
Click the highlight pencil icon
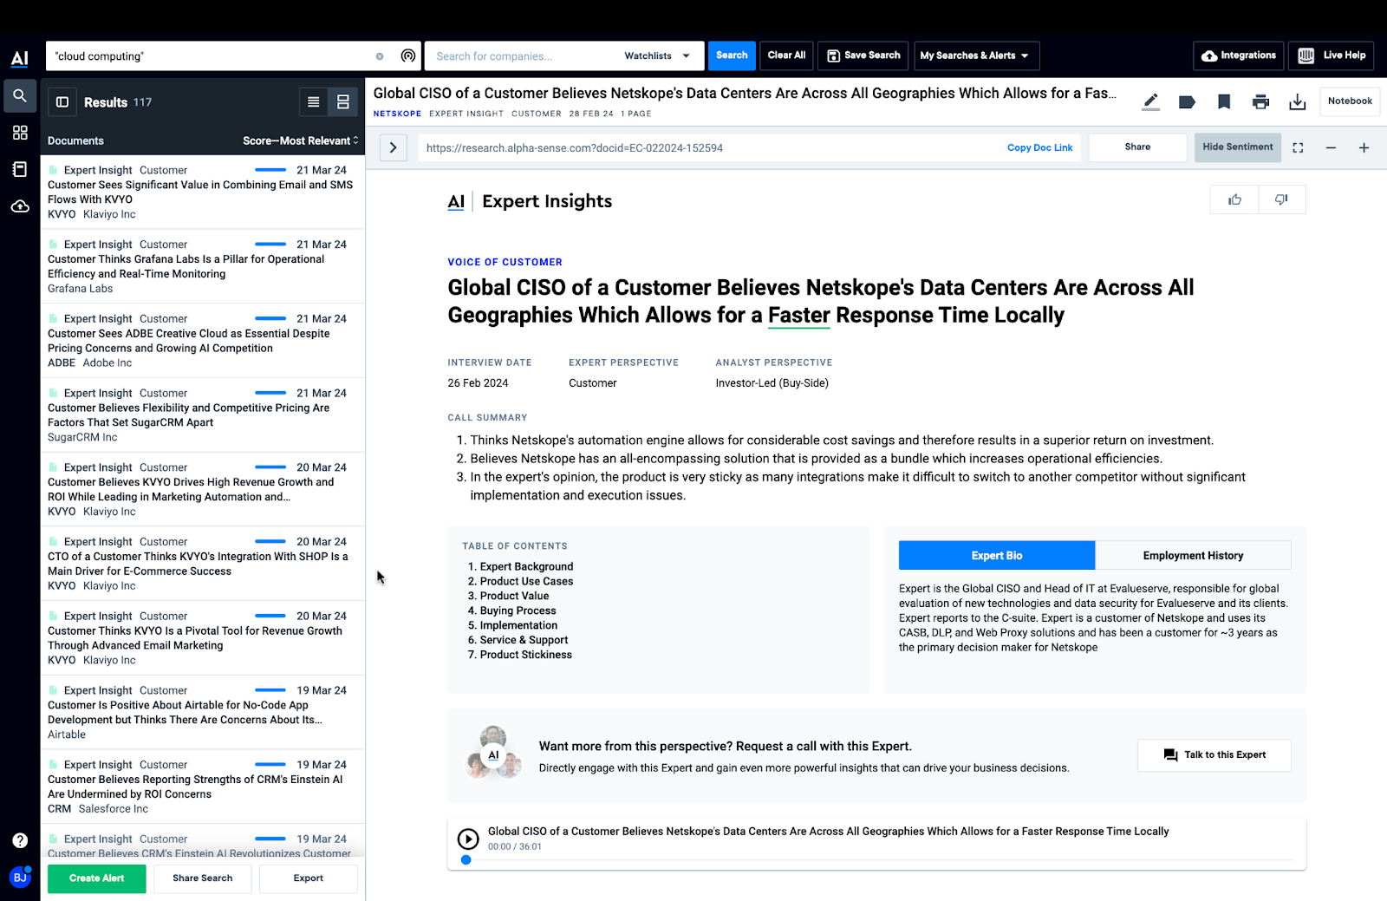pyautogui.click(x=1150, y=101)
